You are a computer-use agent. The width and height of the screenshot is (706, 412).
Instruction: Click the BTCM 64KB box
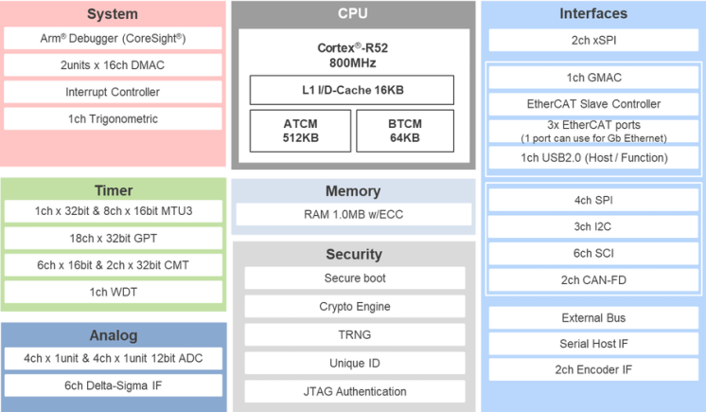405,130
